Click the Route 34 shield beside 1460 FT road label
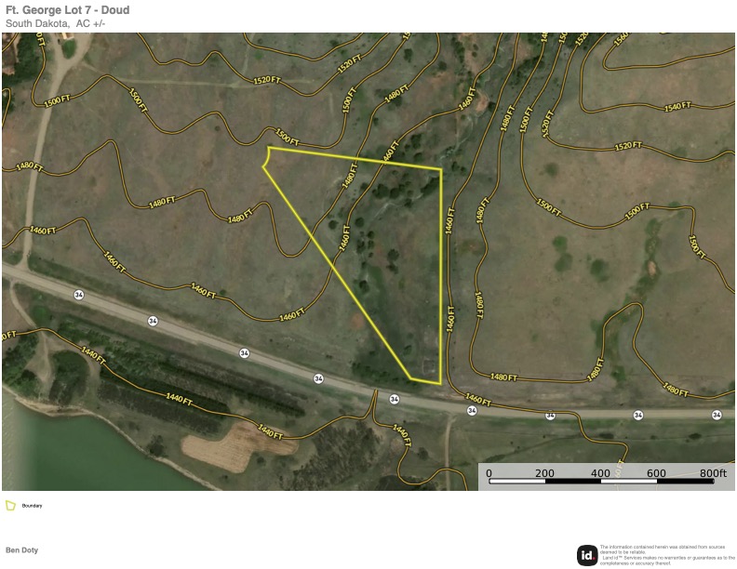The height and width of the screenshot is (569, 737). pyautogui.click(x=472, y=411)
